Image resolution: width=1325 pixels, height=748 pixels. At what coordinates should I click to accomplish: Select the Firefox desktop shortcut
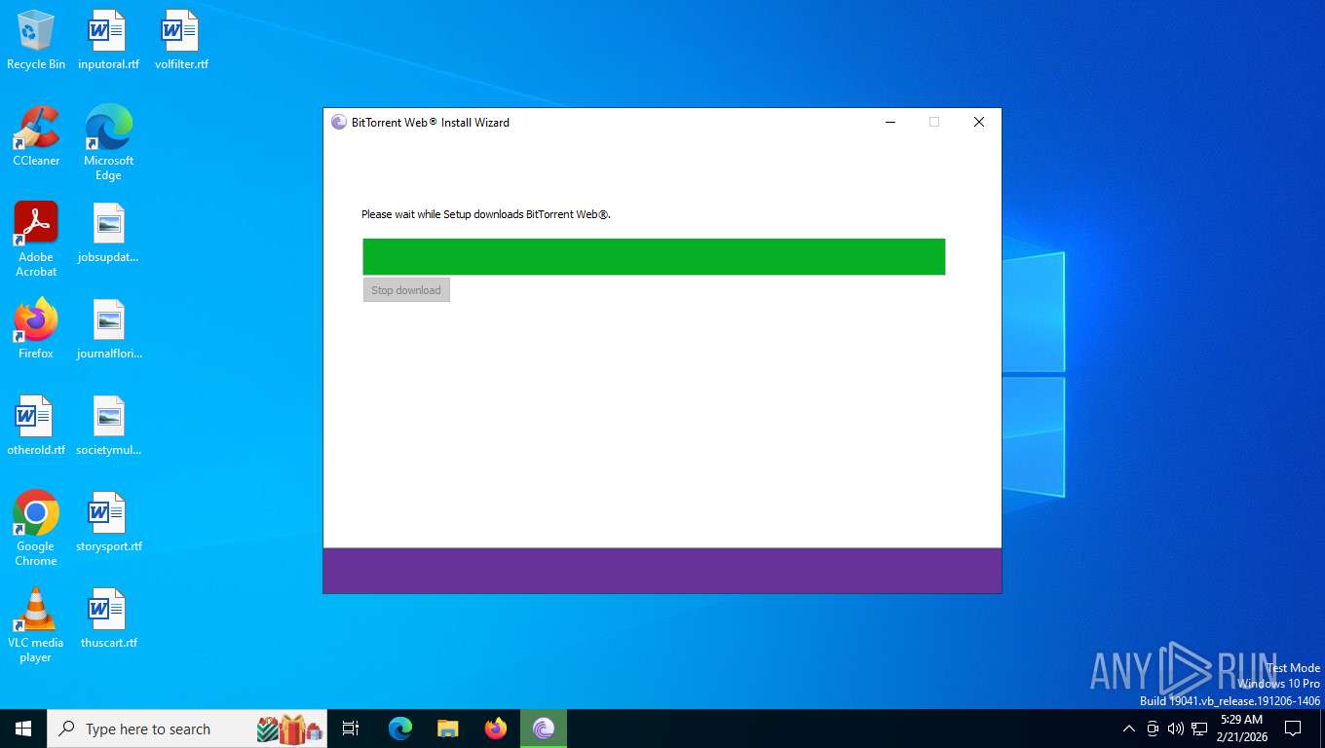[x=36, y=329]
